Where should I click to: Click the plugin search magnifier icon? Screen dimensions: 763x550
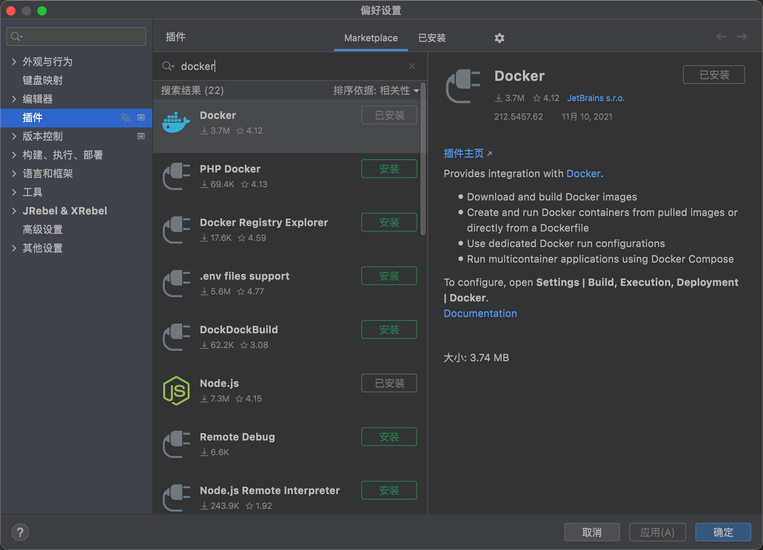(168, 66)
